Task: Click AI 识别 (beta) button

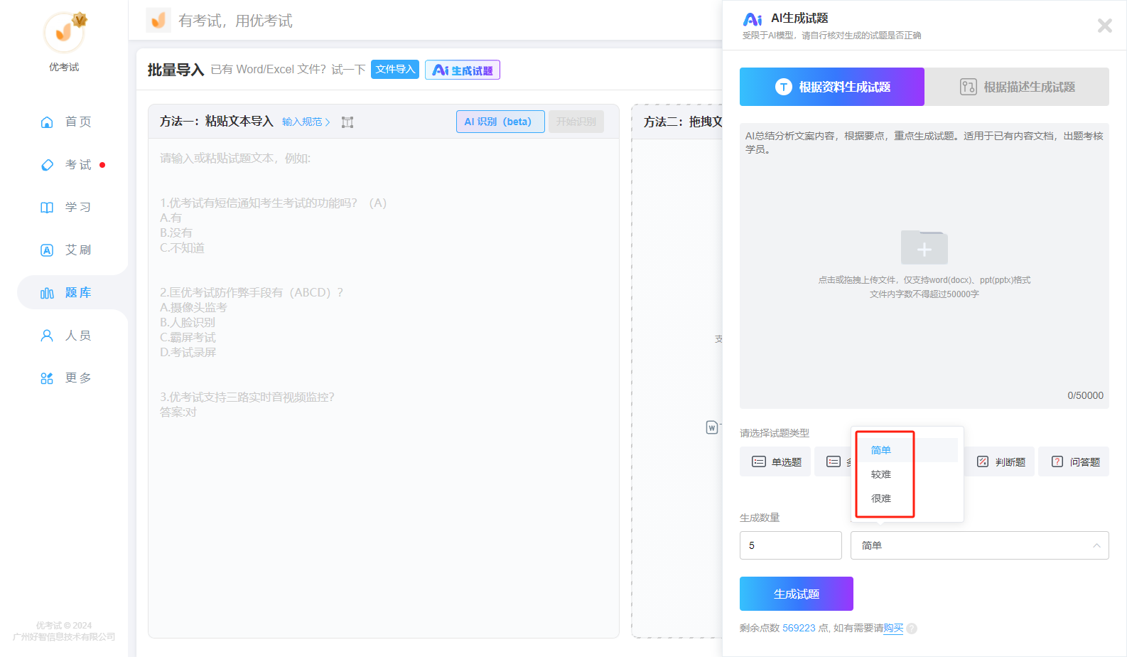Action: 500,122
